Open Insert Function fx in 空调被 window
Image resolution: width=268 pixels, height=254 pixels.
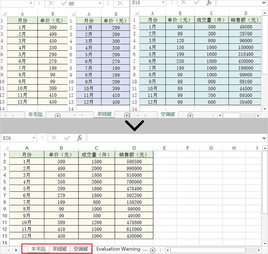click(209, 3)
